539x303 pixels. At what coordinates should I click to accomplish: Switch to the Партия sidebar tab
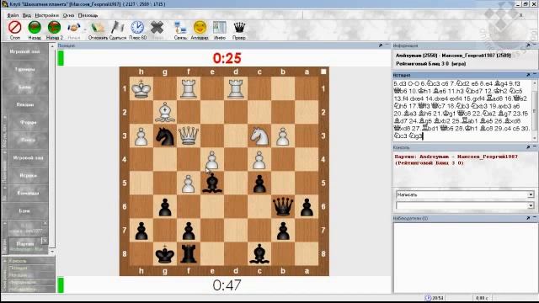coord(24,245)
